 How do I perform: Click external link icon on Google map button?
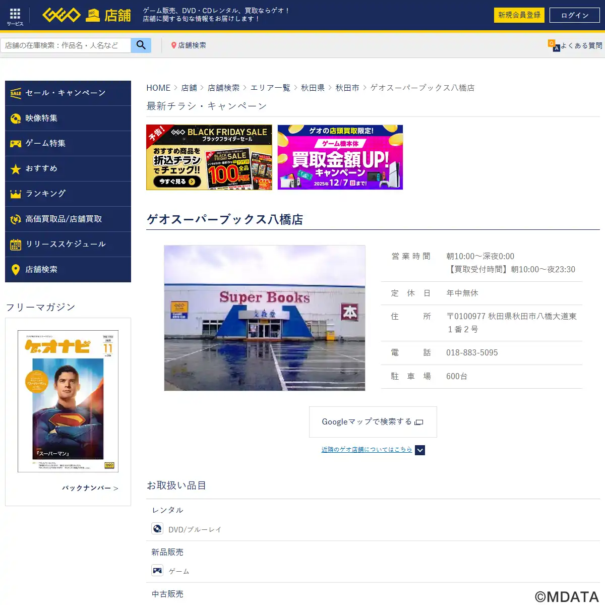[419, 422]
